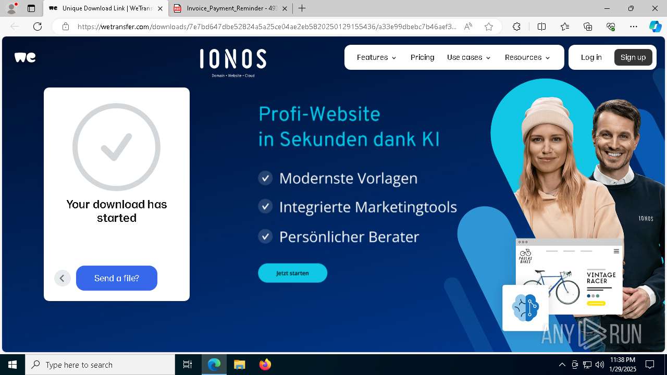Viewport: 667px width, 375px height.
Task: Click the AI brain icon card
Action: [x=525, y=308]
